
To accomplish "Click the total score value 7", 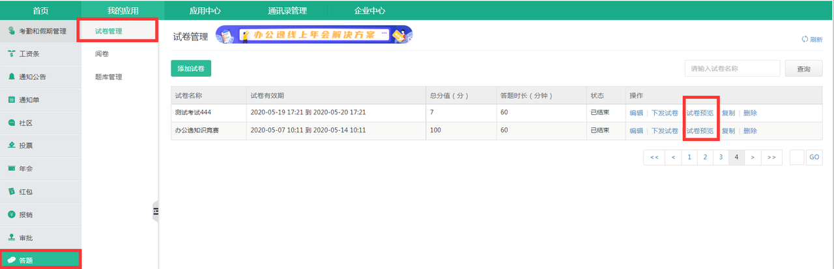I will [431, 113].
